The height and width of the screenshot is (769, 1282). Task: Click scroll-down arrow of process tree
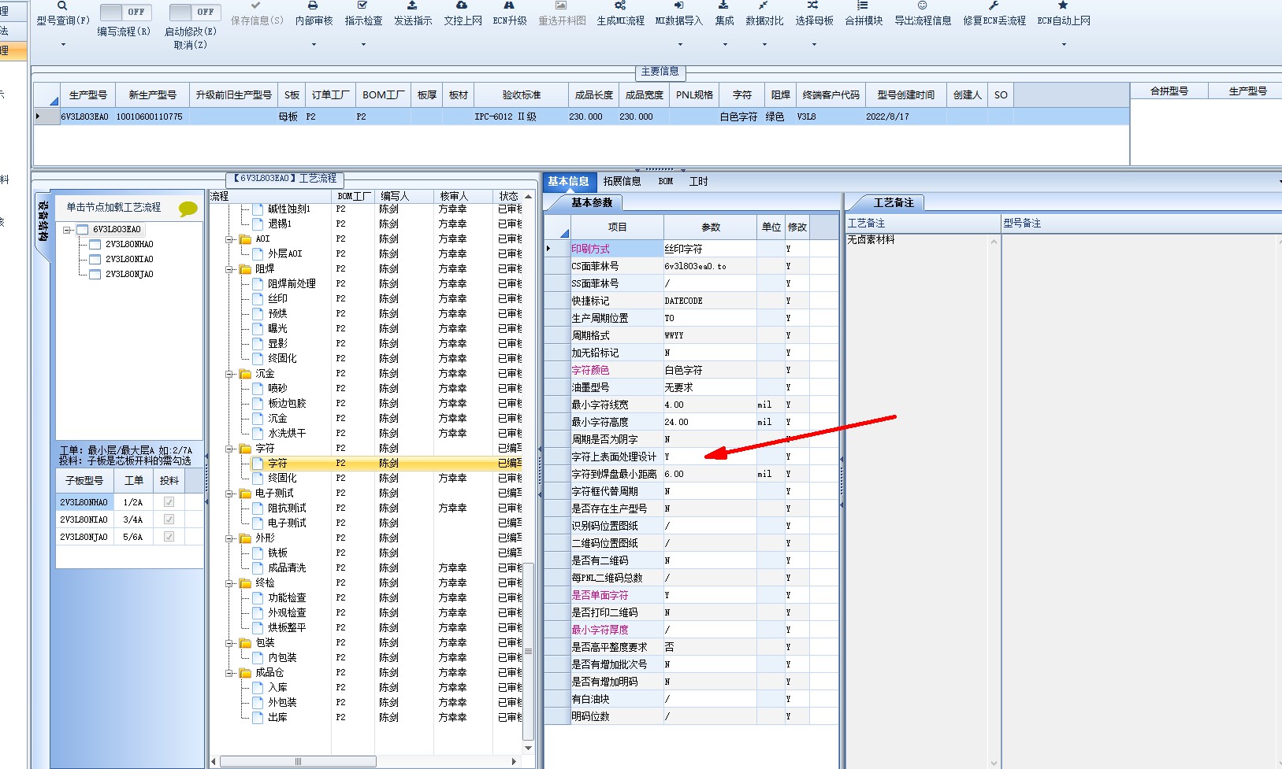[529, 749]
